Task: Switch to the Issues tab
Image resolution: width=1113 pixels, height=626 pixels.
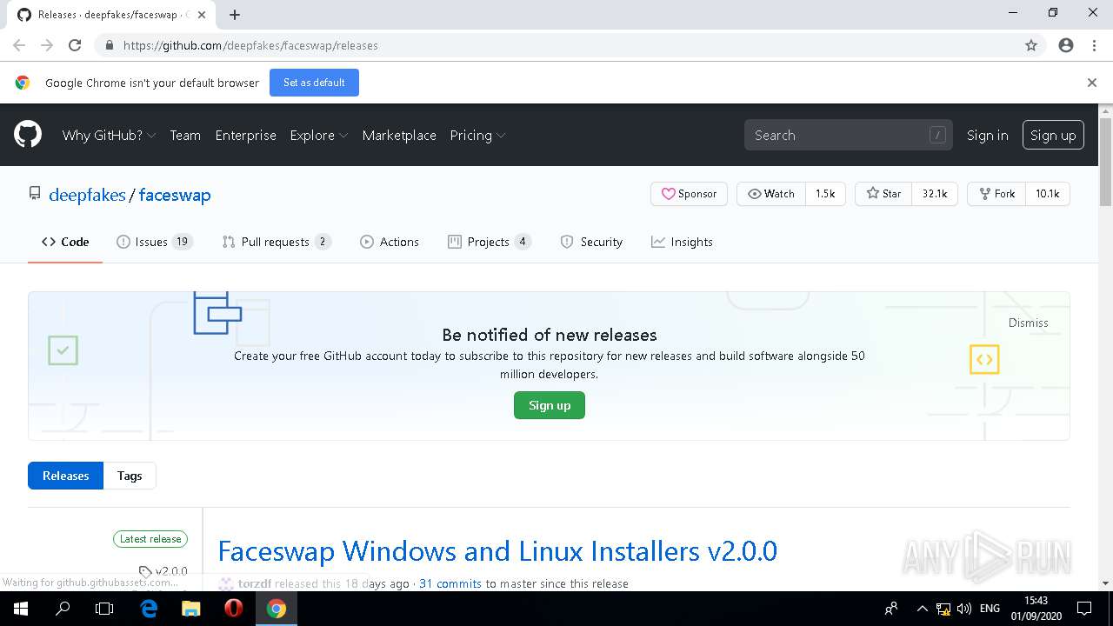Action: (x=154, y=242)
